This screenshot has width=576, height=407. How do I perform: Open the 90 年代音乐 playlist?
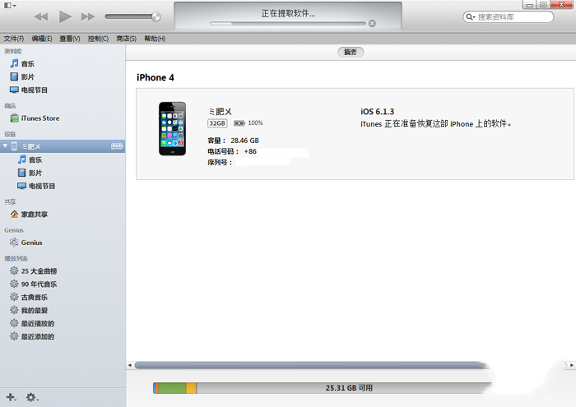coord(63,284)
